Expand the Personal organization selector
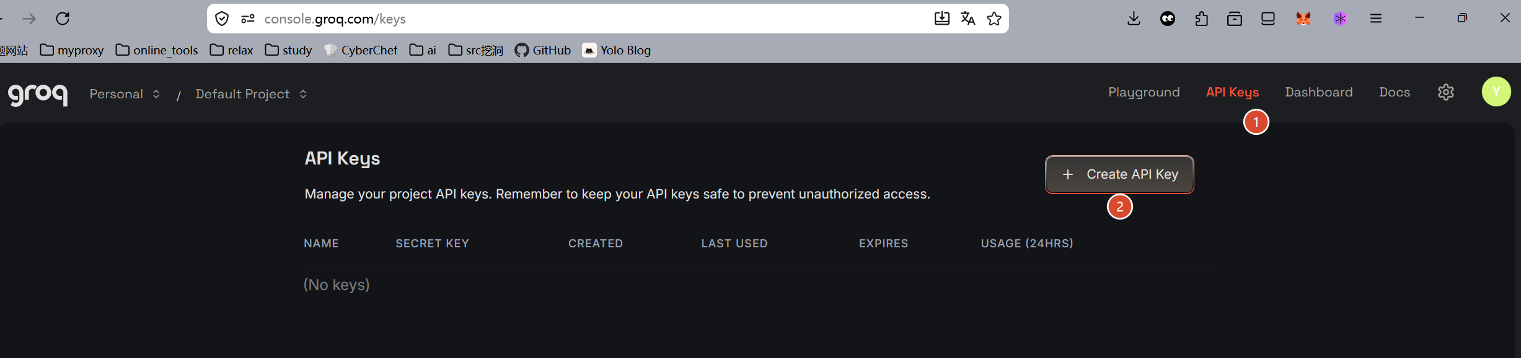Viewport: 1521px width, 358px height. (125, 94)
